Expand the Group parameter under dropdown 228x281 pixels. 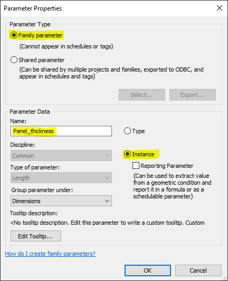tap(61, 200)
